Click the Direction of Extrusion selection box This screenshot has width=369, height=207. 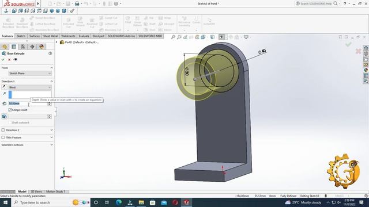tap(30, 94)
